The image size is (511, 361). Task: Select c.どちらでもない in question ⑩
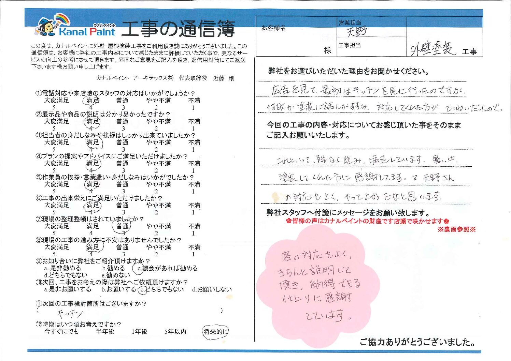[161, 289]
